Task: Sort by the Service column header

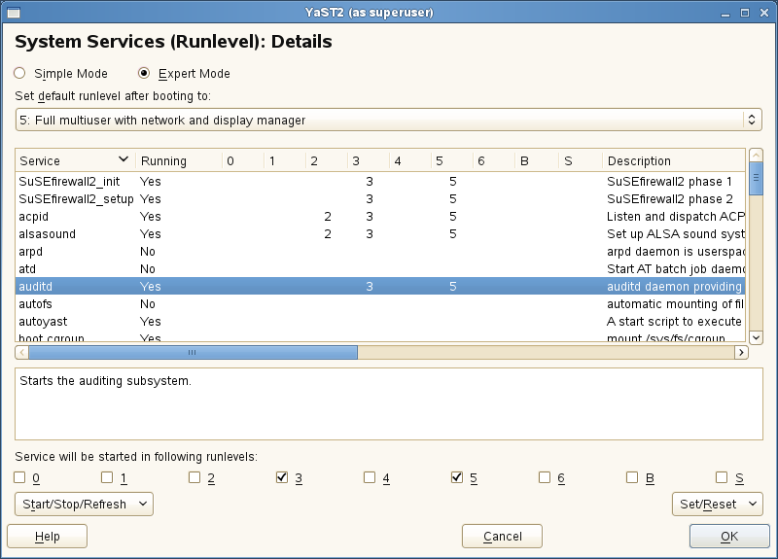Action: coord(76,160)
